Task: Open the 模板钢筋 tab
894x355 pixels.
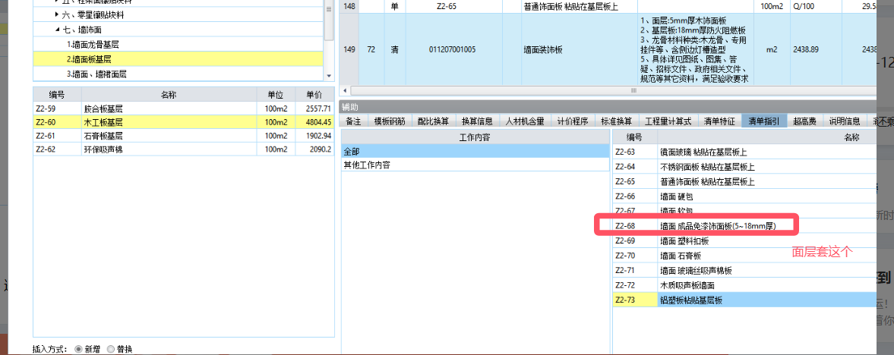Action: 390,121
